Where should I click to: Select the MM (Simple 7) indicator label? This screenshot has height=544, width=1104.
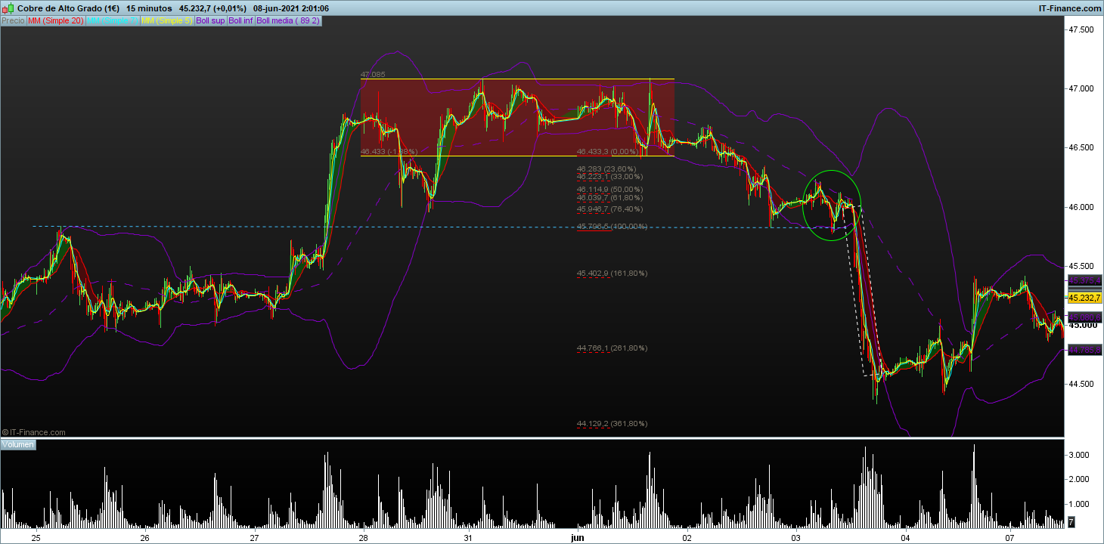(113, 21)
